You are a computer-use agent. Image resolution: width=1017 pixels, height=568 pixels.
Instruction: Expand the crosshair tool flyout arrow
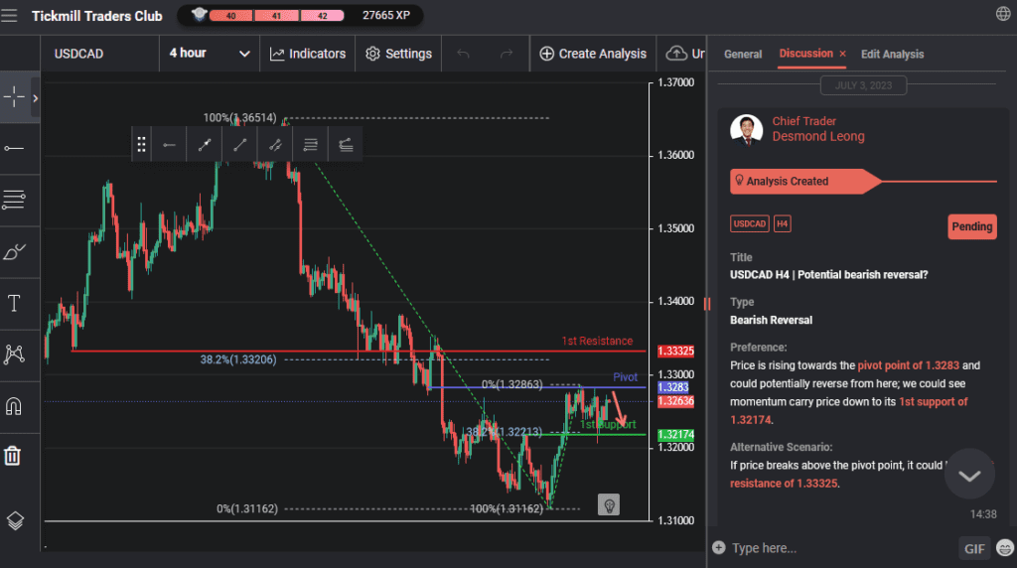pos(36,97)
